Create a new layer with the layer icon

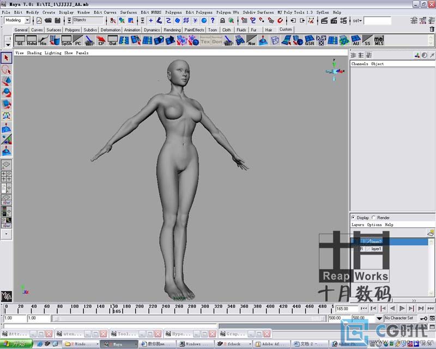coord(431,233)
